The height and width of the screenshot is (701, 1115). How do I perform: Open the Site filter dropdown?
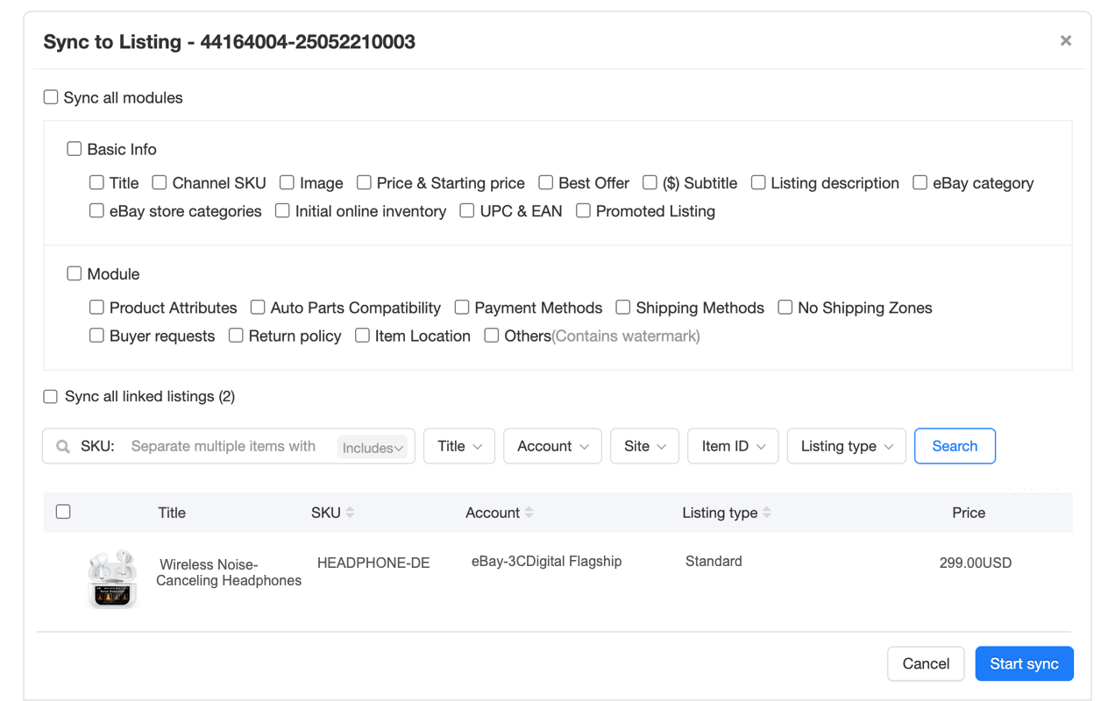pyautogui.click(x=644, y=446)
